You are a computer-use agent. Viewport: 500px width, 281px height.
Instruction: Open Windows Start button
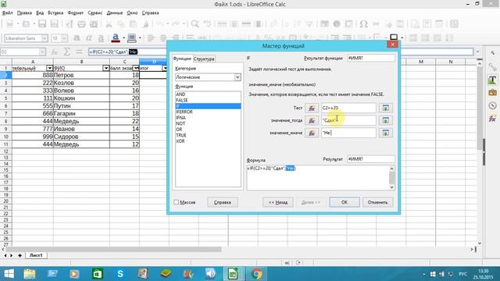click(9, 274)
